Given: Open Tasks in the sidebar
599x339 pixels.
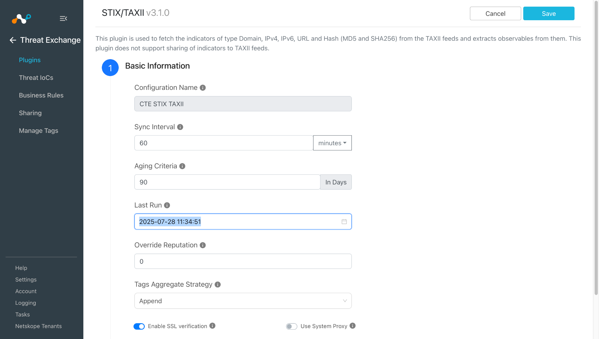Looking at the screenshot, I should tap(23, 314).
